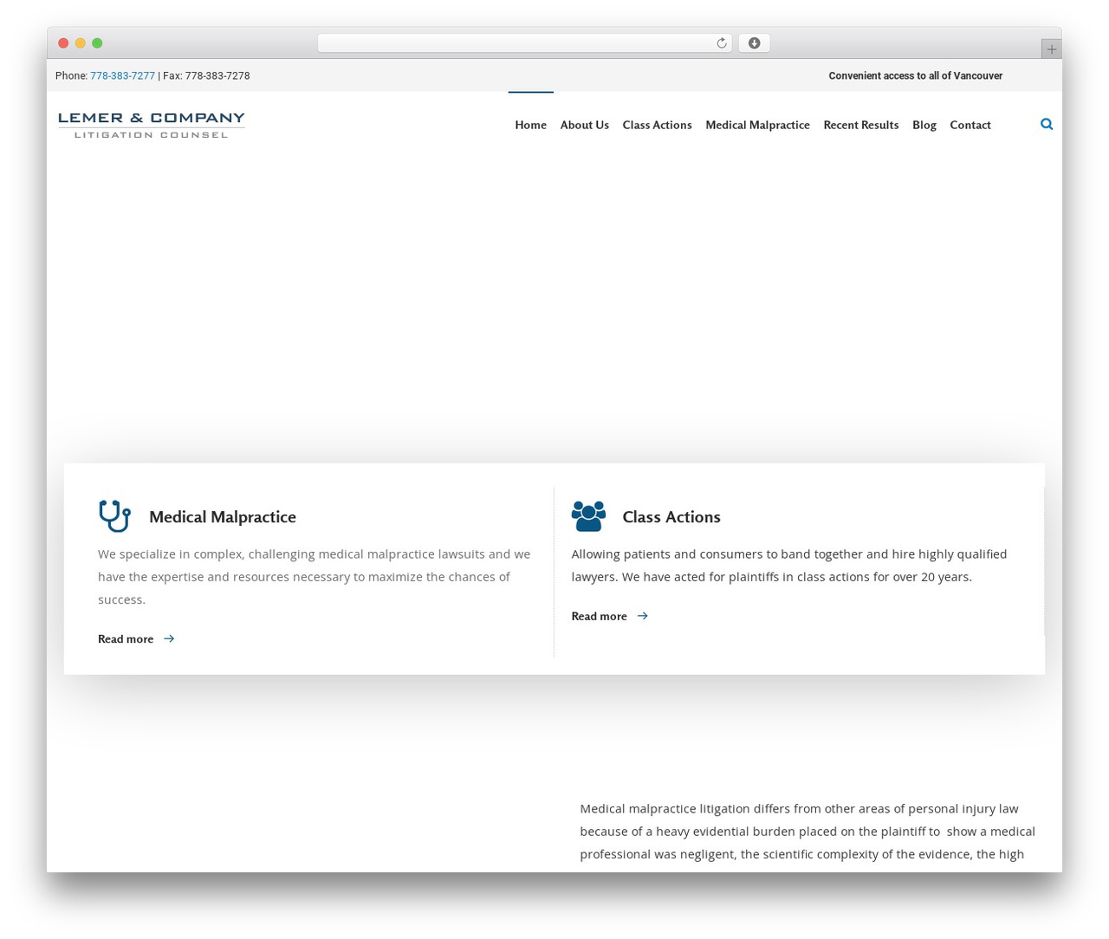Click the 'Medical malpractice litigation differs' paragraph
This screenshot has height=939, width=1109.
807,832
